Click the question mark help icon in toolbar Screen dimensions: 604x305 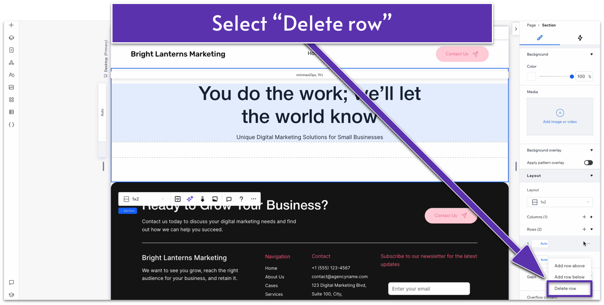pos(241,199)
